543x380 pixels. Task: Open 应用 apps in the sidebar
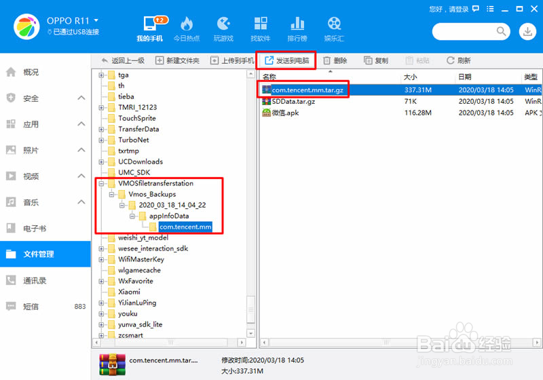pyautogui.click(x=45, y=124)
